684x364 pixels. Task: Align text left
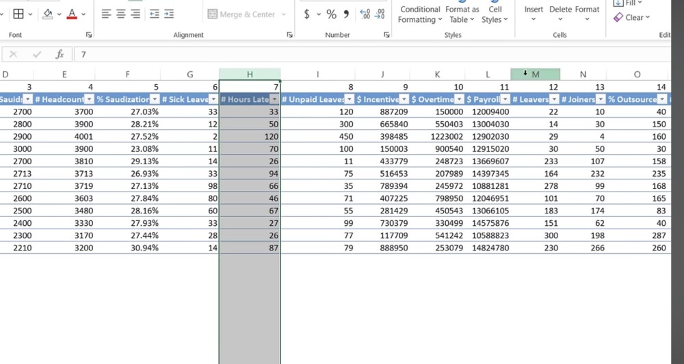tap(106, 14)
